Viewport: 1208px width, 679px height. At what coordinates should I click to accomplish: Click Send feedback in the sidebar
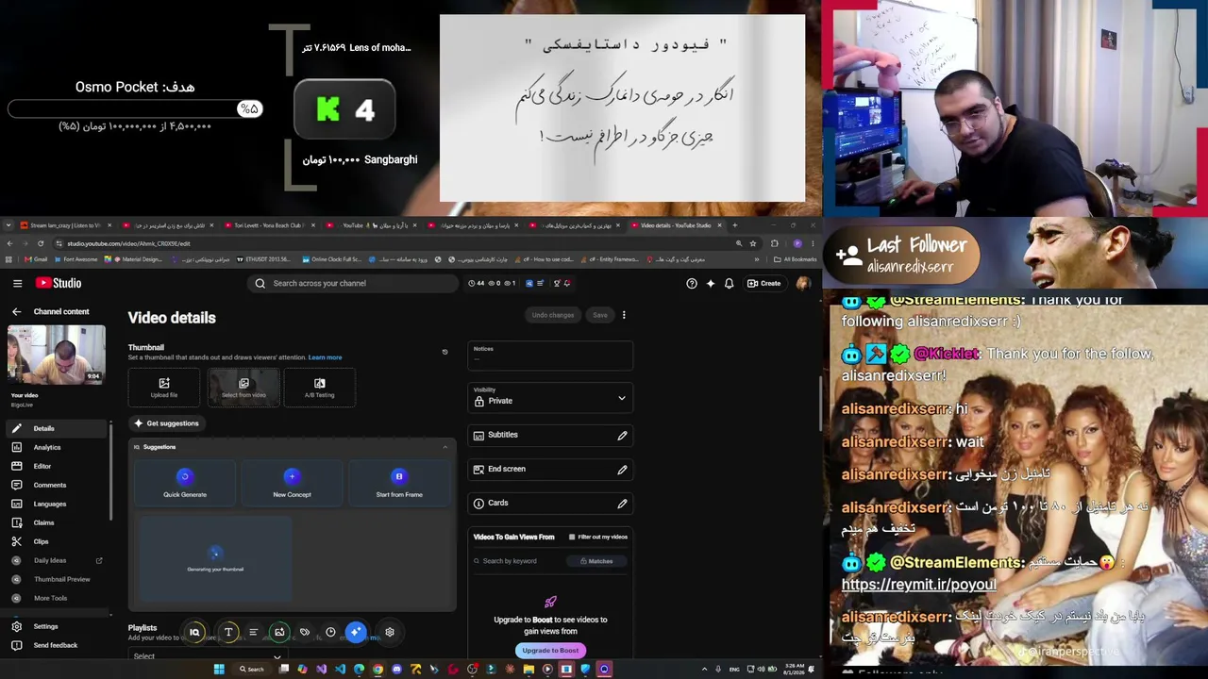point(58,645)
